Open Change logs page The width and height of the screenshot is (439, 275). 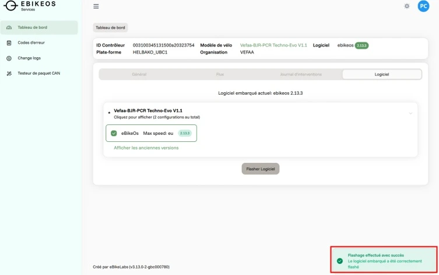(x=29, y=58)
